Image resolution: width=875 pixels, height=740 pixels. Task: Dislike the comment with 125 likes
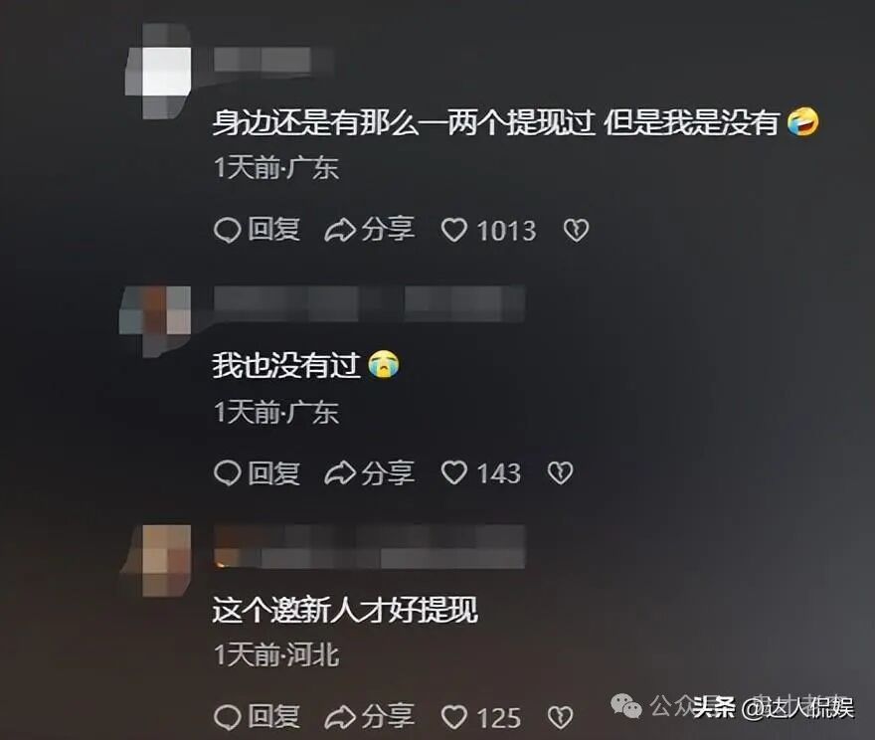pos(560,717)
